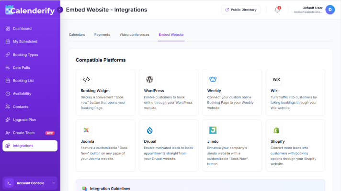This screenshot has height=191, width=341.
Task: Click the WordPress logo icon
Action: [x=149, y=80]
